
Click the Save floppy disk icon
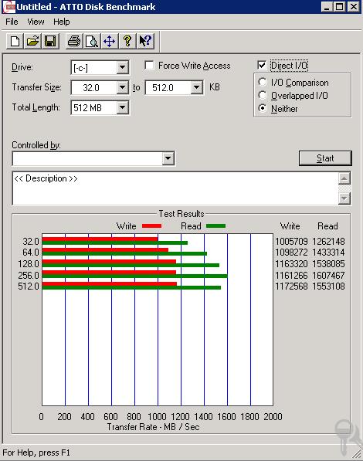[50, 41]
